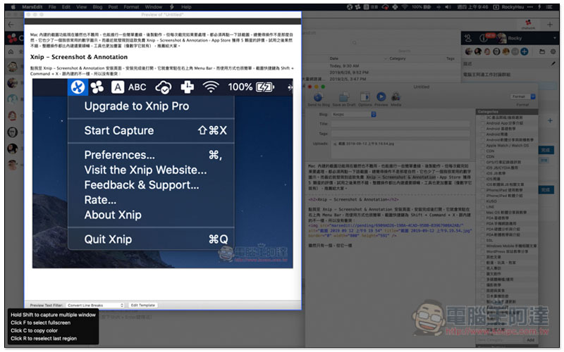Open the Media toolbar icon
This screenshot has height=352, width=564.
(396, 97)
